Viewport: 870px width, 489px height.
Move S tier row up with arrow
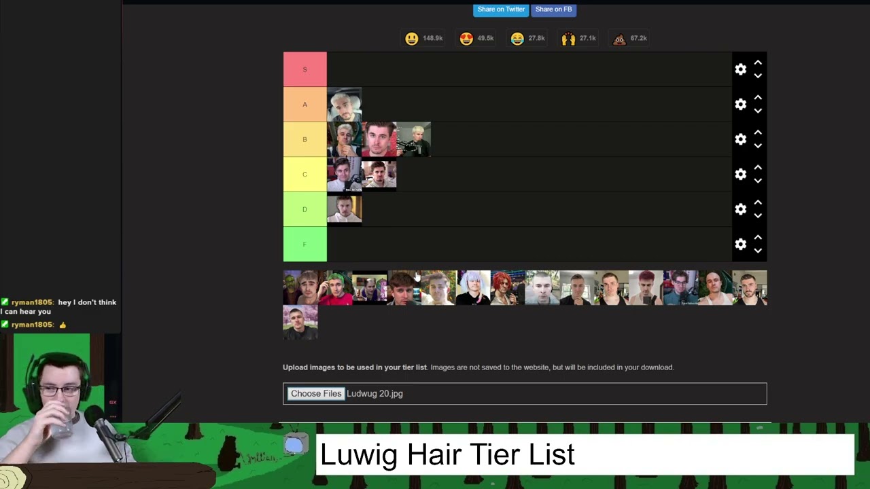758,63
